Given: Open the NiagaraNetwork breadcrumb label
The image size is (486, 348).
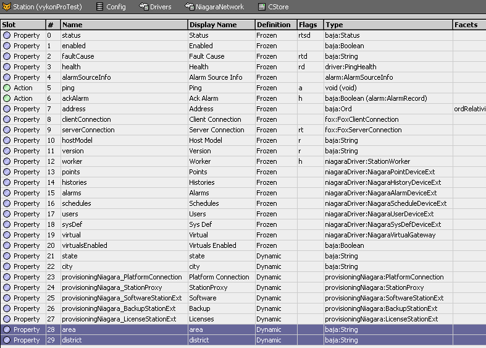Looking at the screenshot, I should tap(220, 7).
